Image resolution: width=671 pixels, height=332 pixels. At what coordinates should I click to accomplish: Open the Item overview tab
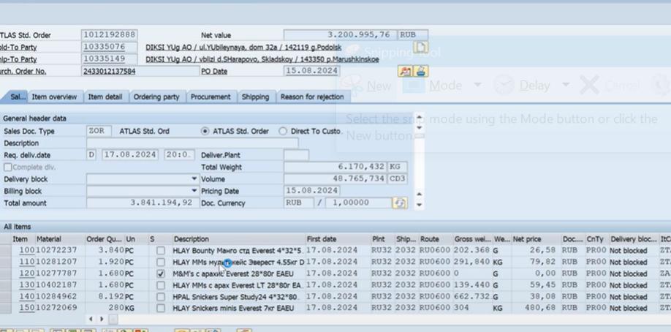[x=55, y=97]
